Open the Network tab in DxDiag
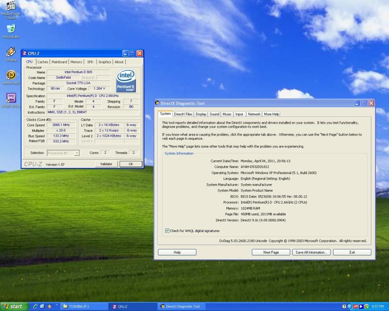 254,114
